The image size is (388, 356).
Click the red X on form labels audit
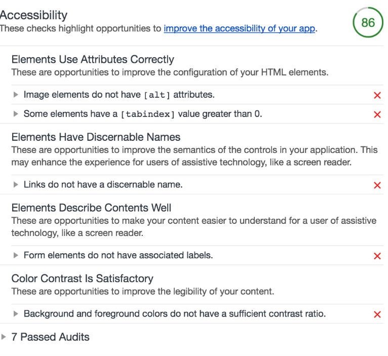pos(377,256)
